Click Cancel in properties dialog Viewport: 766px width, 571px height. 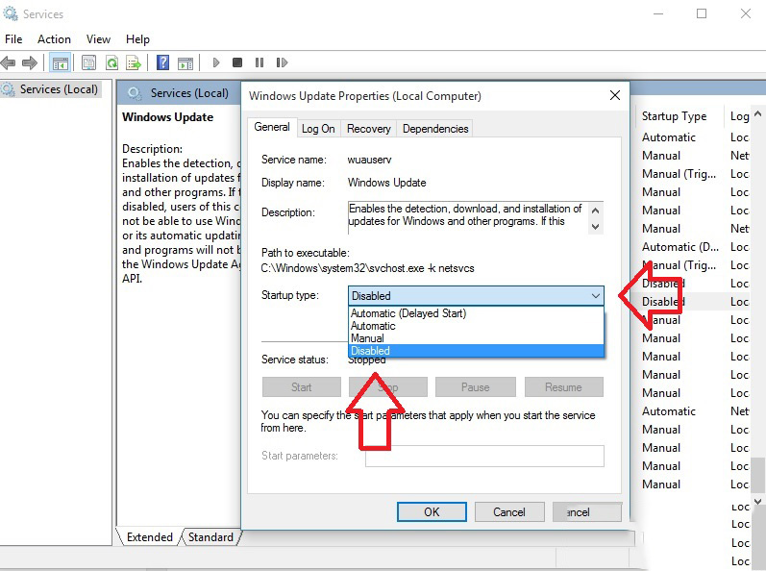508,512
